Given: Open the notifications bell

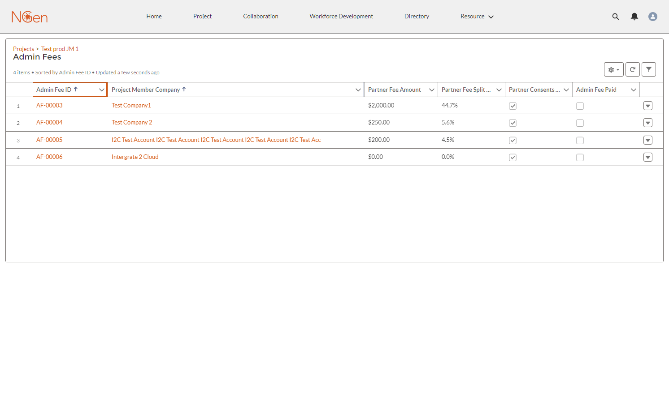Looking at the screenshot, I should coord(634,17).
